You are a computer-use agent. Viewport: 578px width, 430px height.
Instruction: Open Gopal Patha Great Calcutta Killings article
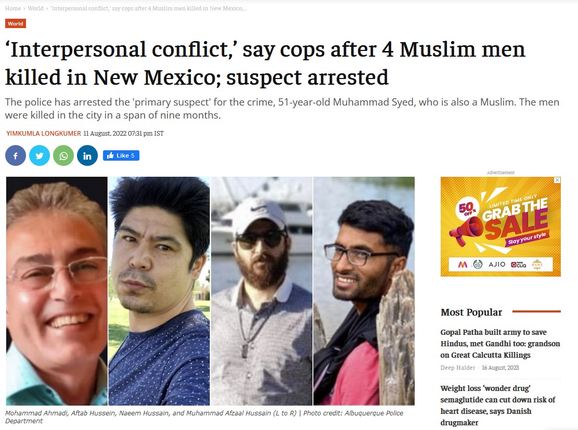[x=500, y=343]
